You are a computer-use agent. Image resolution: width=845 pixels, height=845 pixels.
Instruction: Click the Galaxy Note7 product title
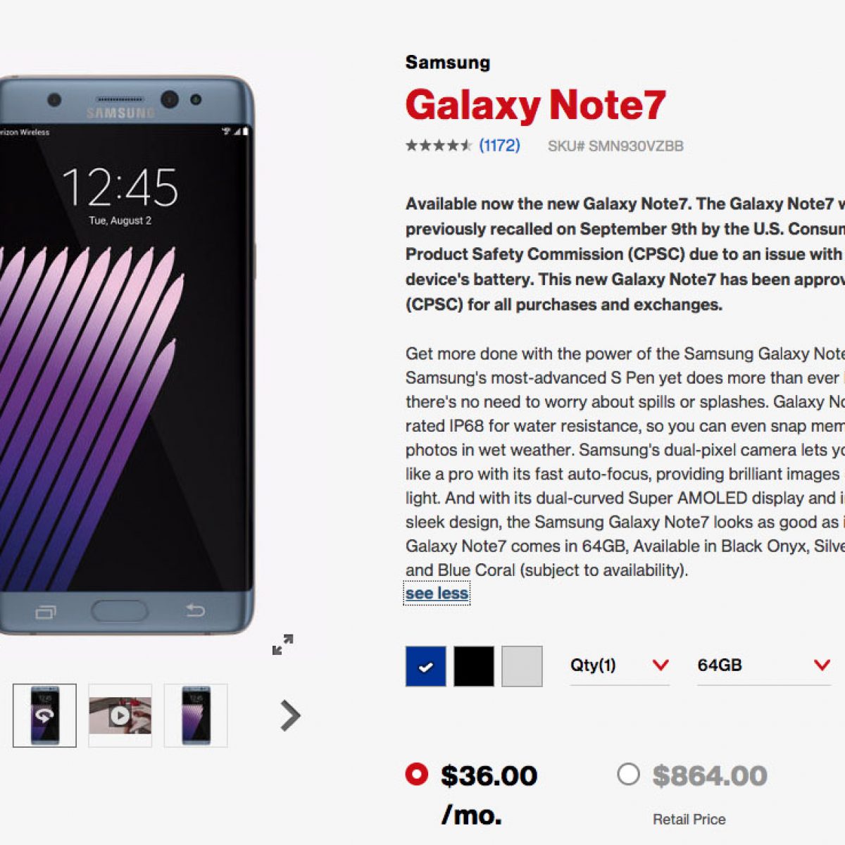coord(535,105)
